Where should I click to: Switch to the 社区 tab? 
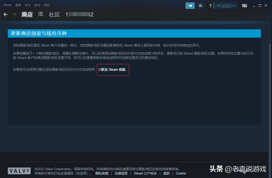(54, 15)
